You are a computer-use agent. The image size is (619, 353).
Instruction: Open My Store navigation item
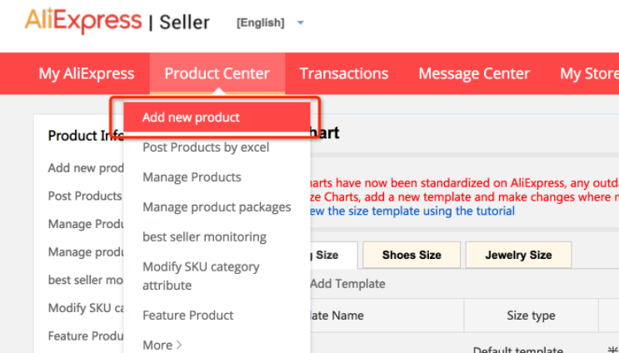pos(588,73)
